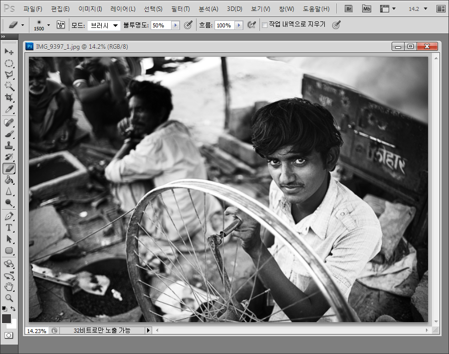449x354 pixels.
Task: Select the Paint Bucket tool
Action: click(x=9, y=180)
